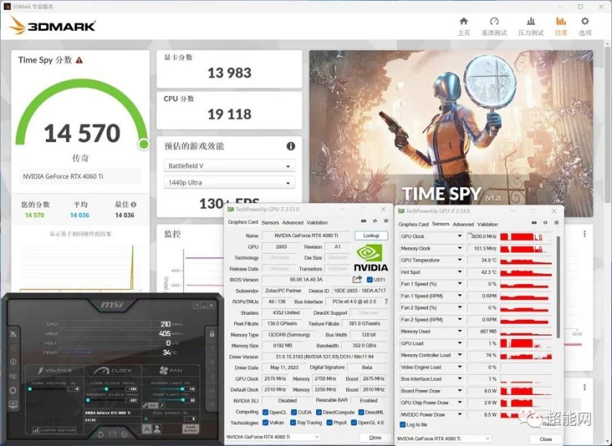Click the Afterburner link icon under Temp Limit
612x446 pixels.
[x=145, y=405]
